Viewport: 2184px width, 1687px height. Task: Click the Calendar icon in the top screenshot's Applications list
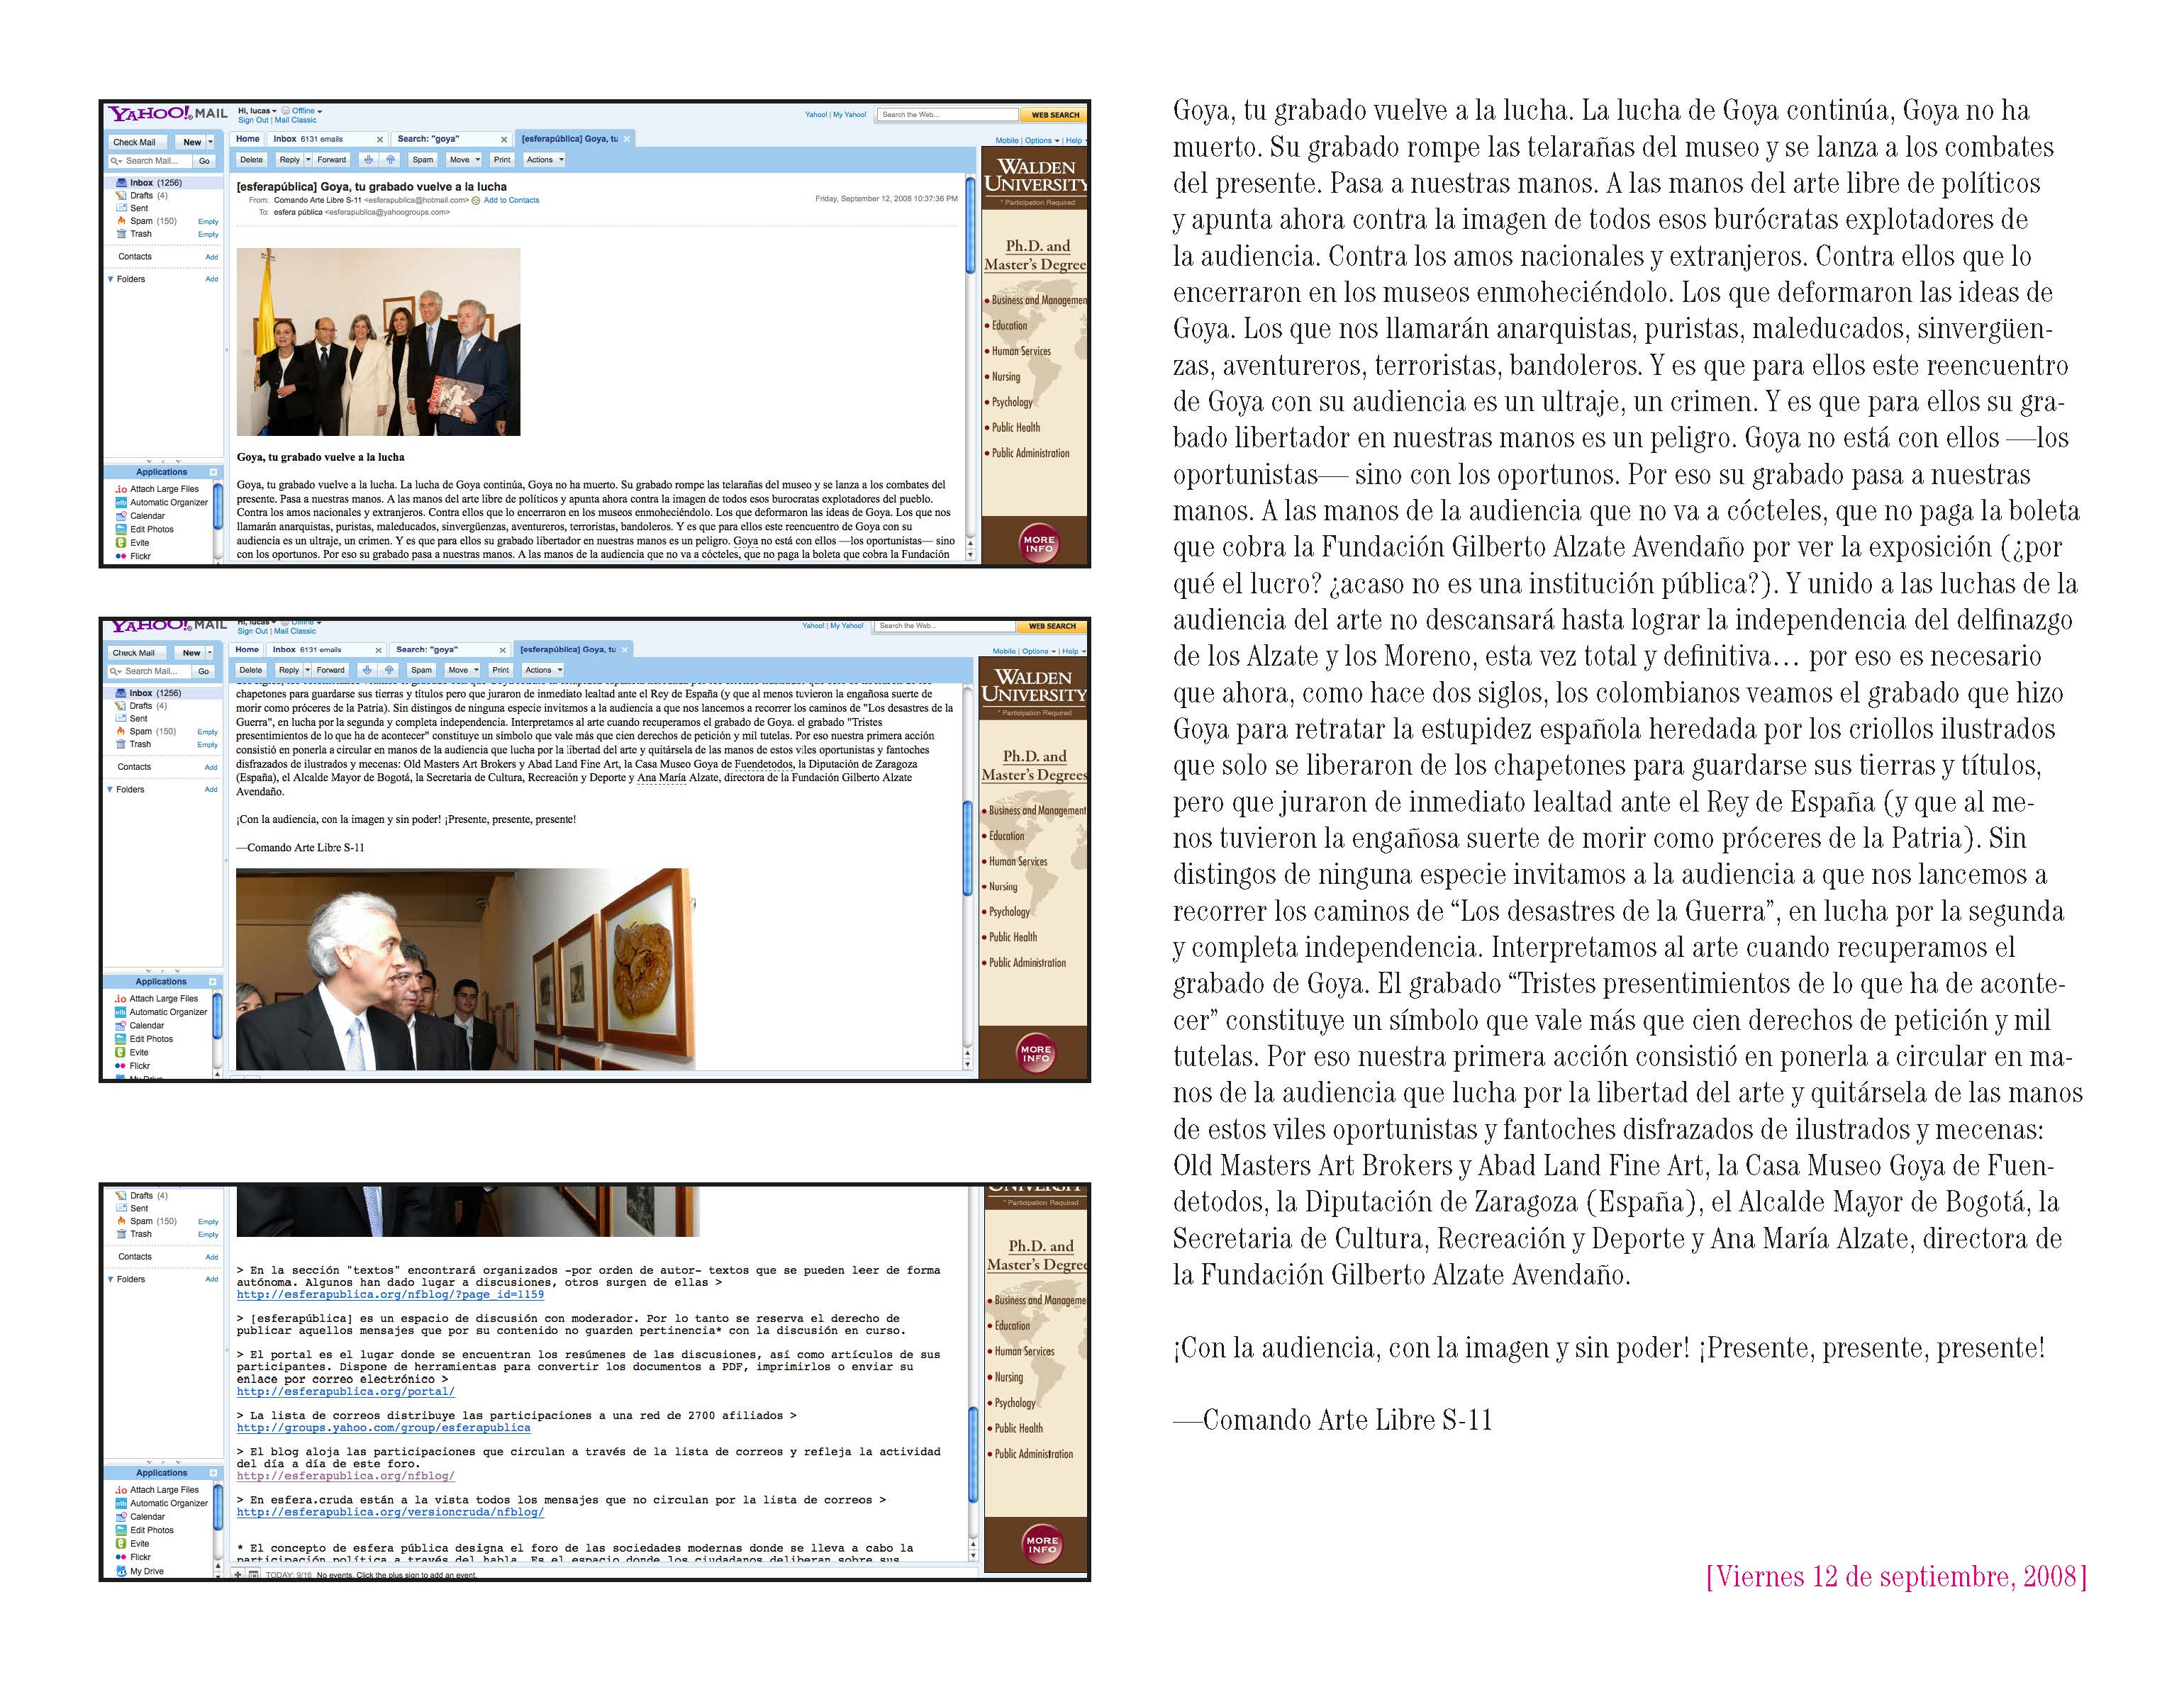pyautogui.click(x=121, y=516)
